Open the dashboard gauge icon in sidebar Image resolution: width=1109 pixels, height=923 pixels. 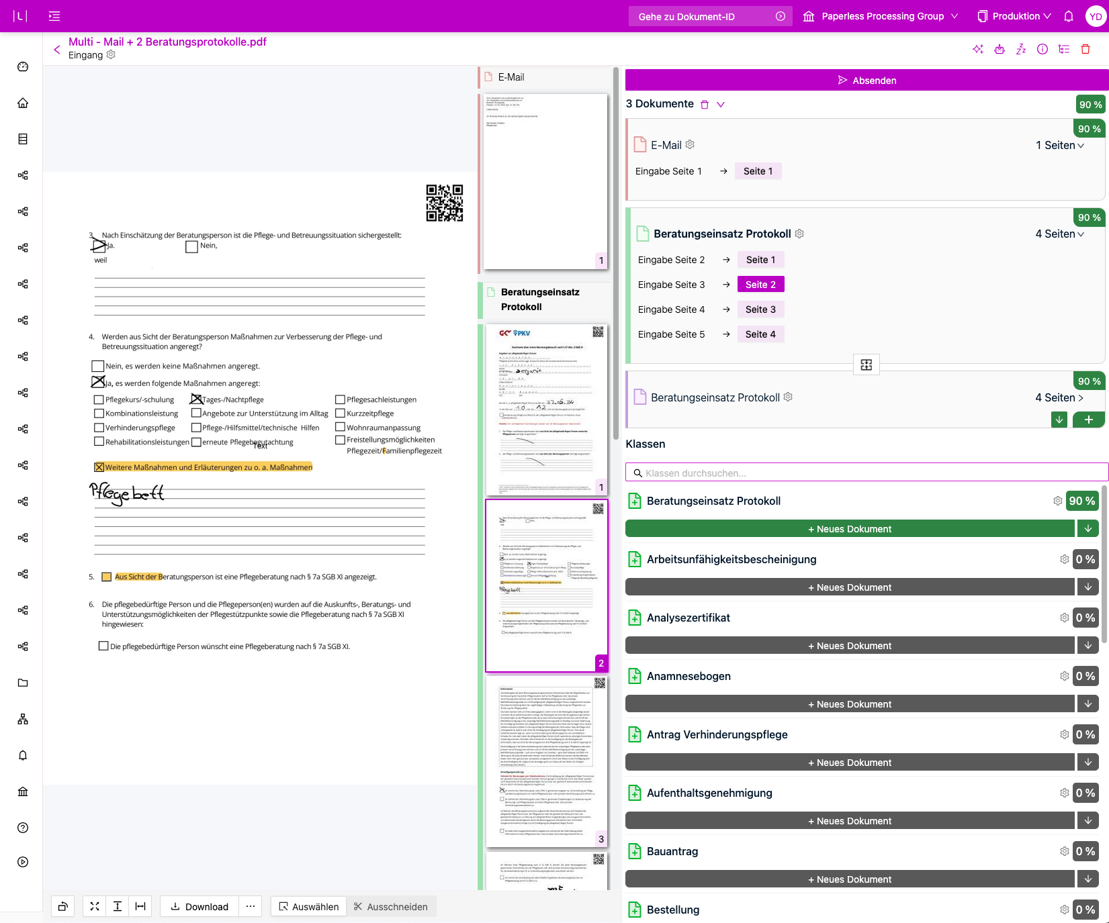click(x=23, y=66)
